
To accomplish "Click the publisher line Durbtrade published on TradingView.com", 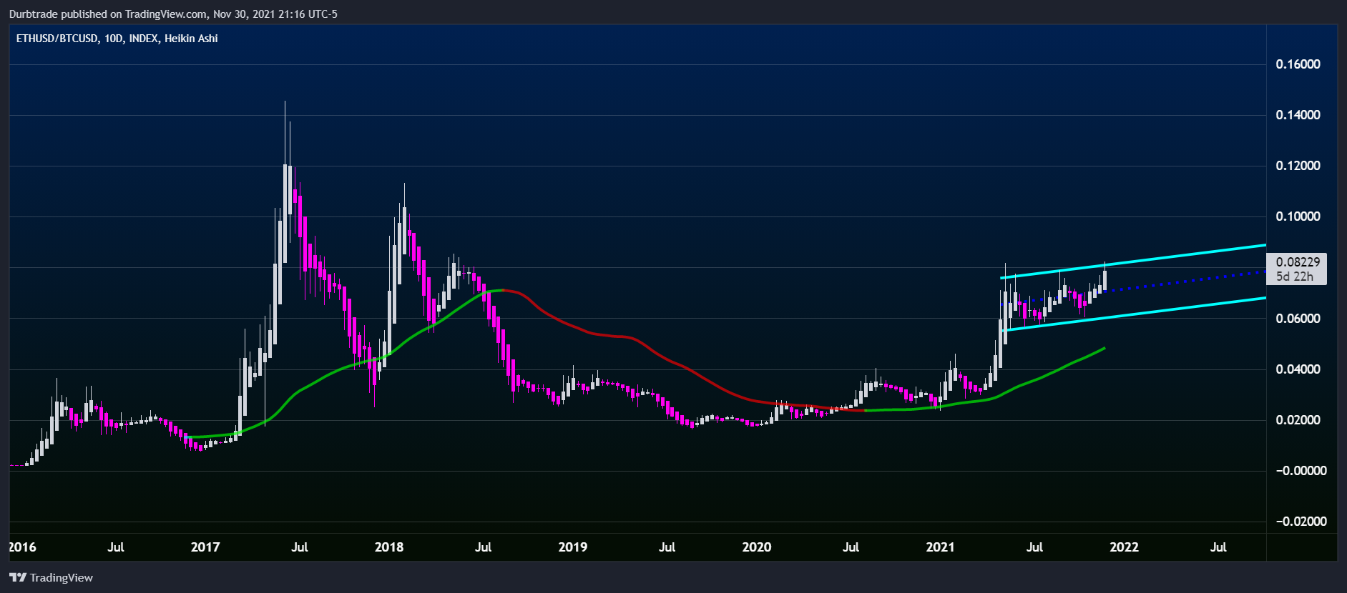I will point(173,14).
